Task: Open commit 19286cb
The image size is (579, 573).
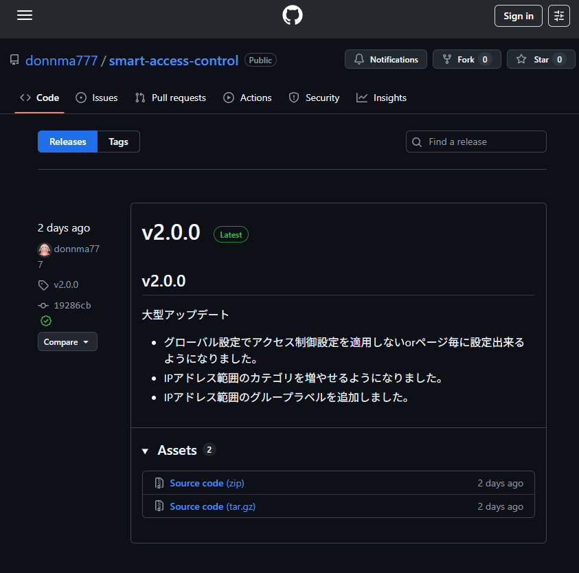Action: 72,305
